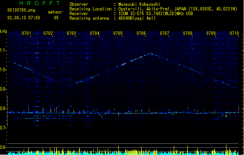This screenshot has width=244, height=155.
Task: Click the HROFFT title text
Action: click(x=40, y=3)
